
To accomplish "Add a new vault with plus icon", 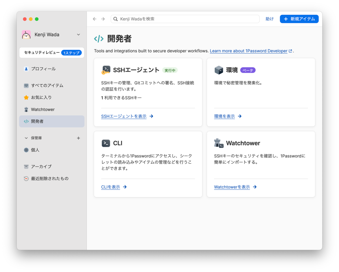I will pos(79,138).
